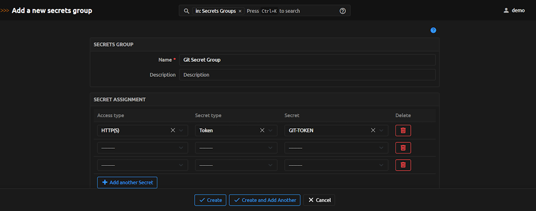Click the search magnifier icon
The image size is (536, 211).
[x=186, y=11]
